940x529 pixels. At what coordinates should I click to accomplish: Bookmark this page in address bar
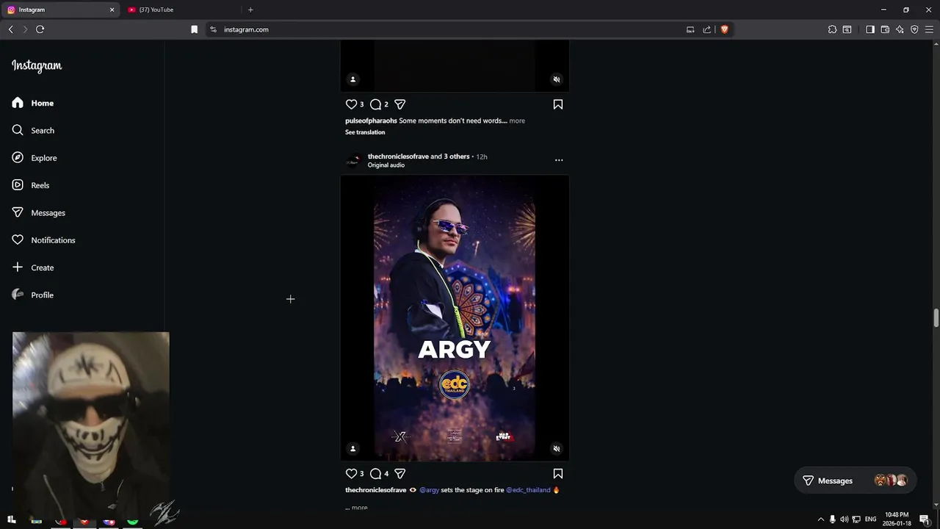click(x=194, y=29)
